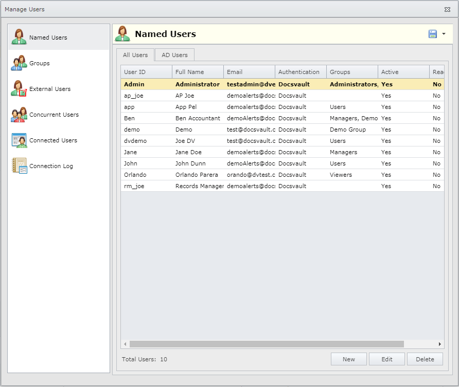Sort by Authentication column header
This screenshot has height=387, width=459.
[x=300, y=72]
